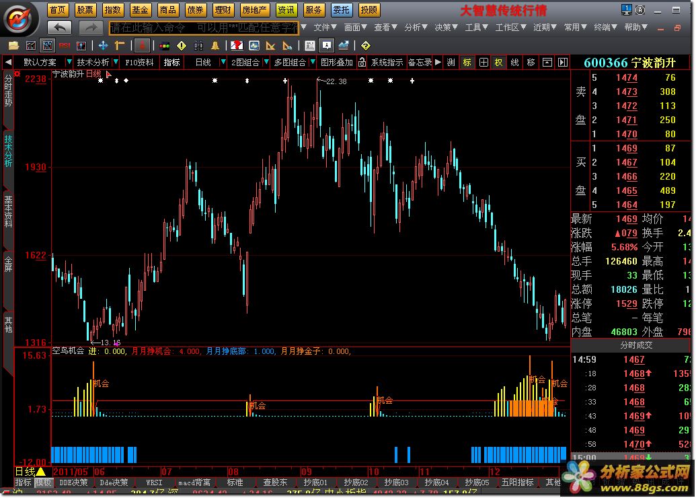Click the 投顾 advisor button
Viewport: 696px width, 498px height.
[x=369, y=9]
